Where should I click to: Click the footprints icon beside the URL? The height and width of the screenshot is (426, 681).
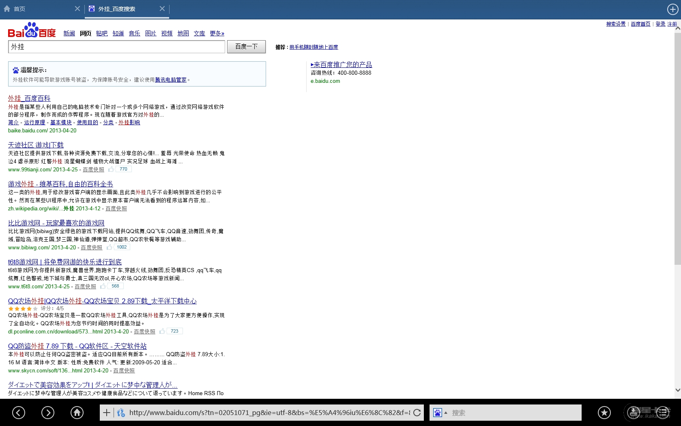coord(120,413)
